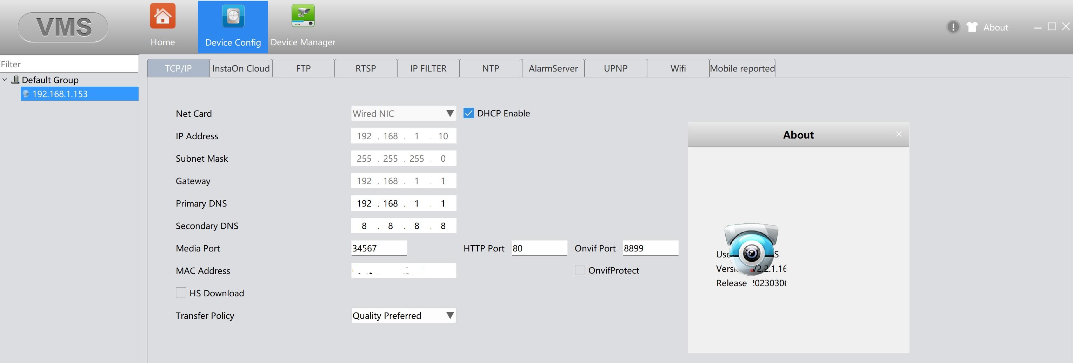Viewport: 1073px width, 363px height.
Task: Tick the HS Download checkbox
Action: pyautogui.click(x=181, y=293)
